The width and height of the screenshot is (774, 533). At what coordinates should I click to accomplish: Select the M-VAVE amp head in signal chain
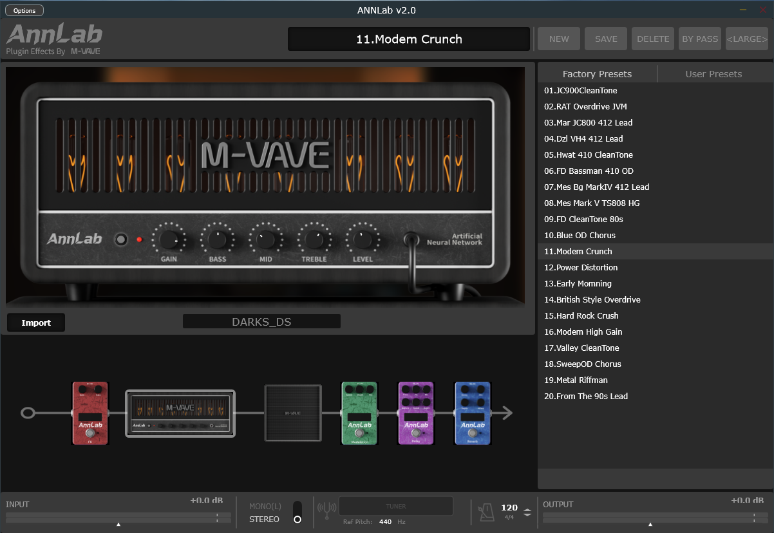180,413
